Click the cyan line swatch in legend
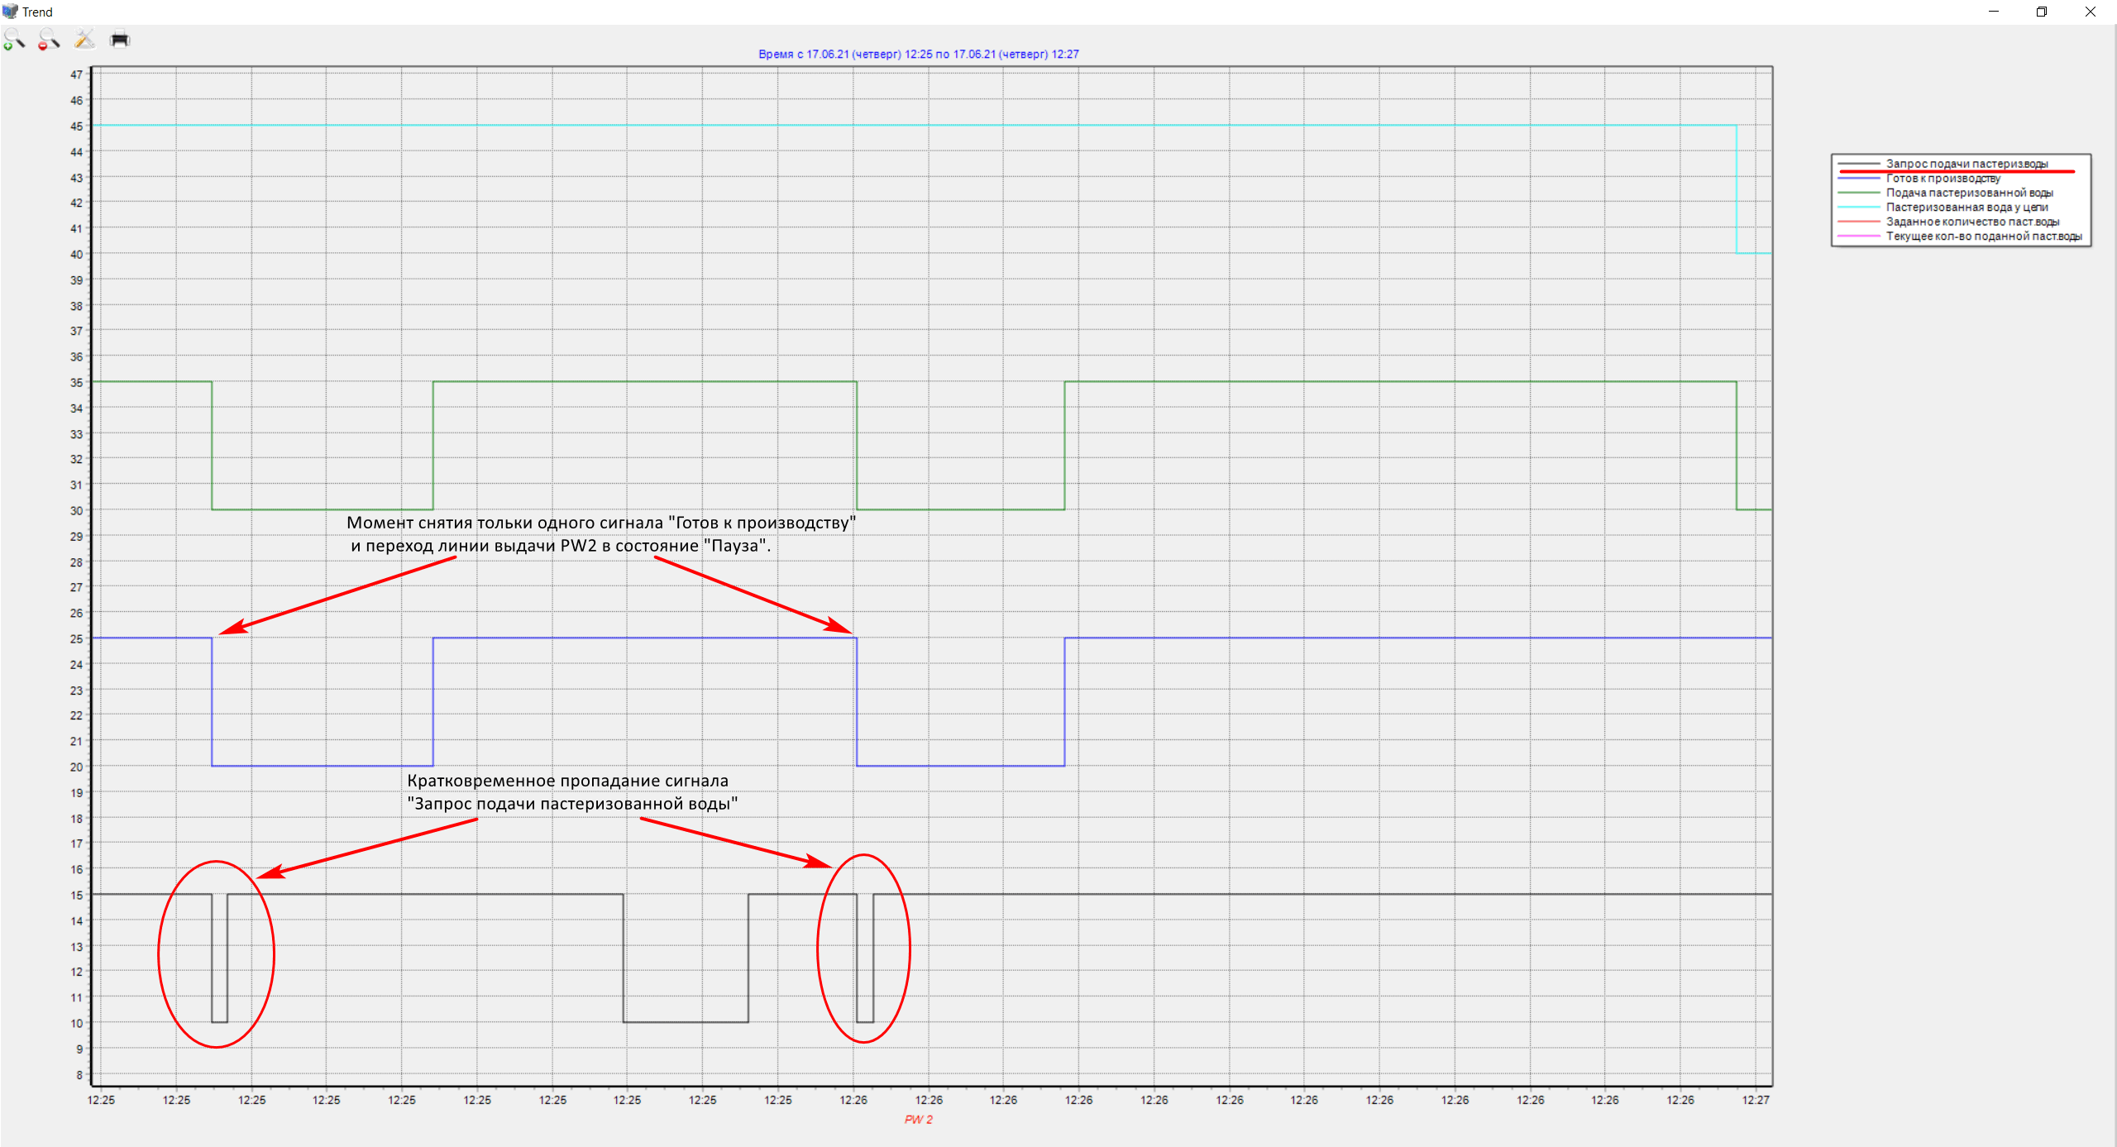Screen dimensions: 2117x1147 [x=1858, y=208]
